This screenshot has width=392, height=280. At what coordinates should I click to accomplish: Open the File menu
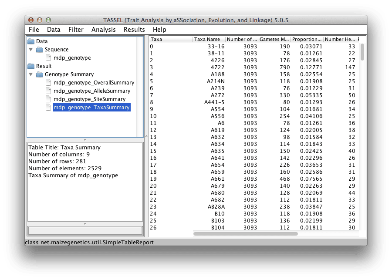34,30
